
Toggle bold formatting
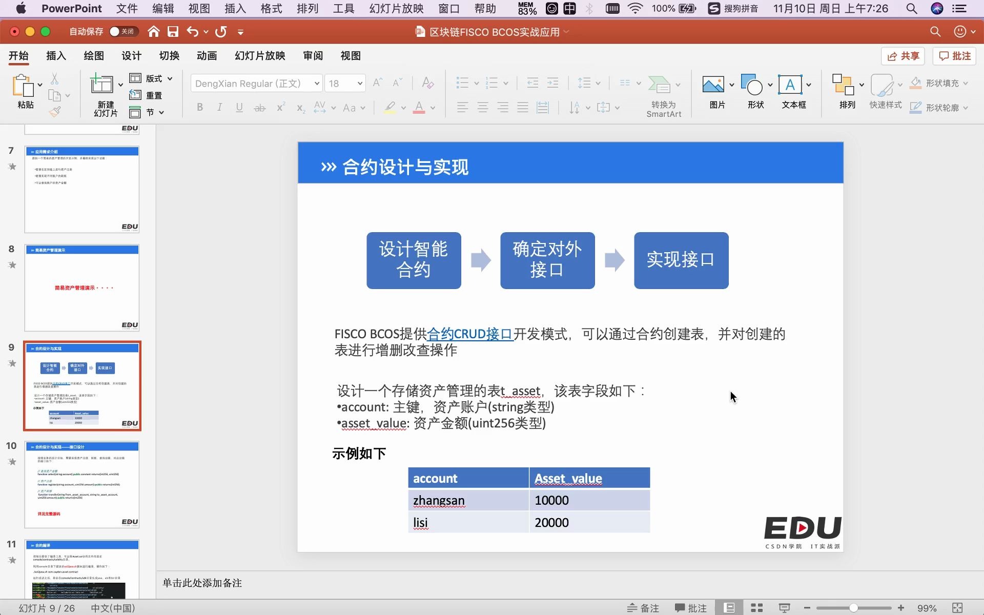tap(200, 108)
